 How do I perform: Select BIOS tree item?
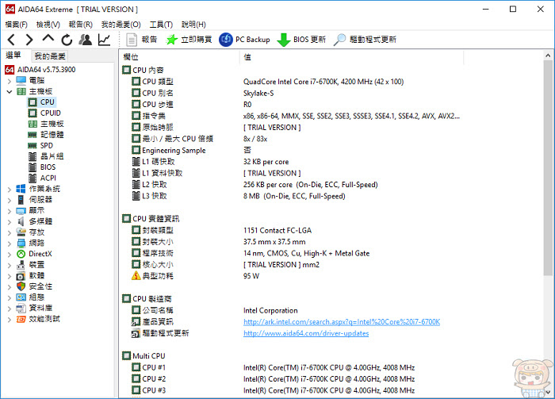pos(42,167)
